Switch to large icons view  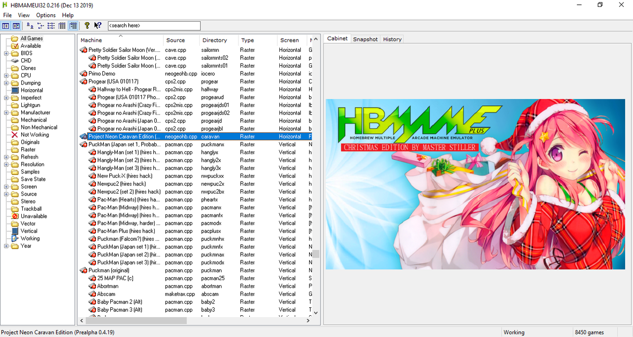point(30,26)
